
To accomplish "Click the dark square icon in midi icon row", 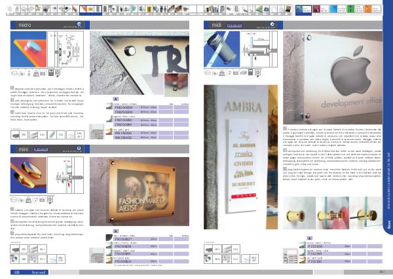I will (250, 73).
